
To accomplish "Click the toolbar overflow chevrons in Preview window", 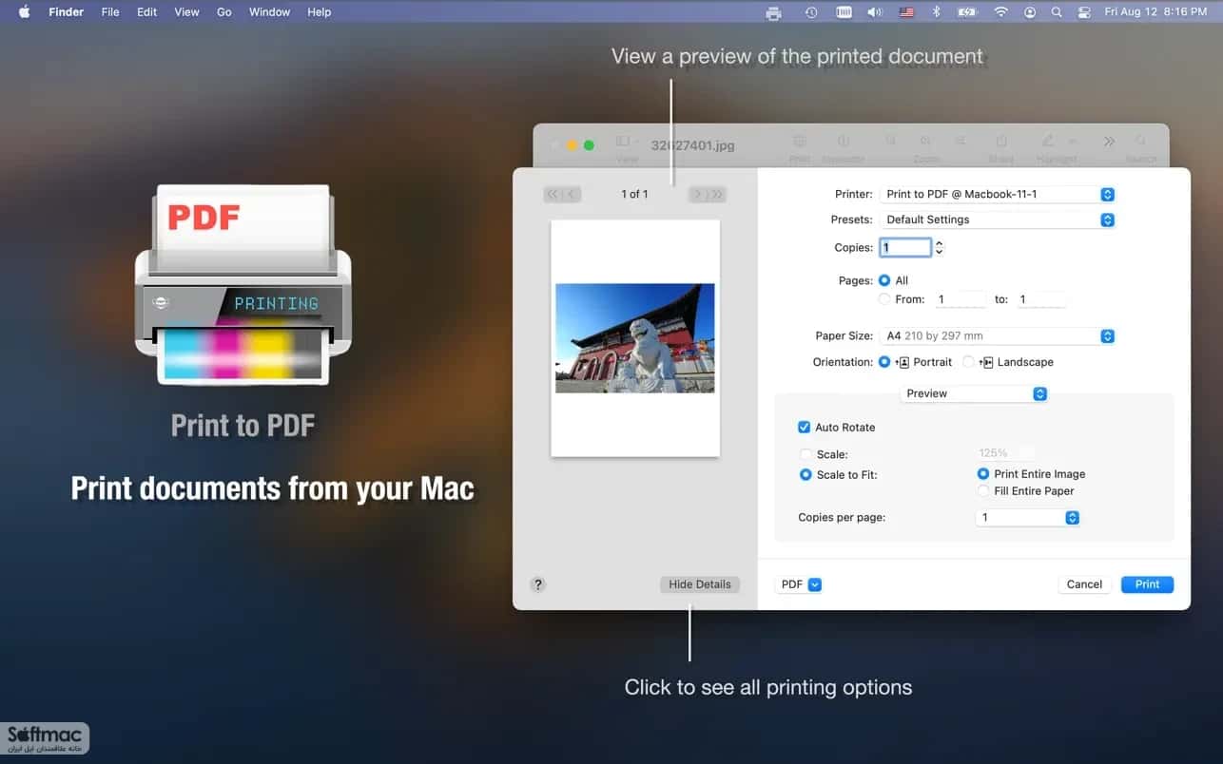I will pos(1109,142).
